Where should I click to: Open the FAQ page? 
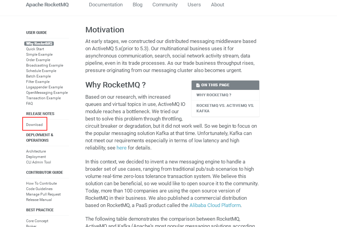coord(29,104)
